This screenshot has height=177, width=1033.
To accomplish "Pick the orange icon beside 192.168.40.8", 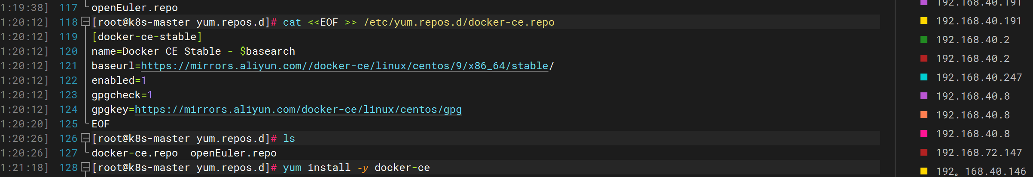I will pyautogui.click(x=924, y=115).
